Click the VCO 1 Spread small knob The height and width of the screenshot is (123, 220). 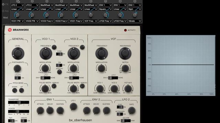pos(54,86)
